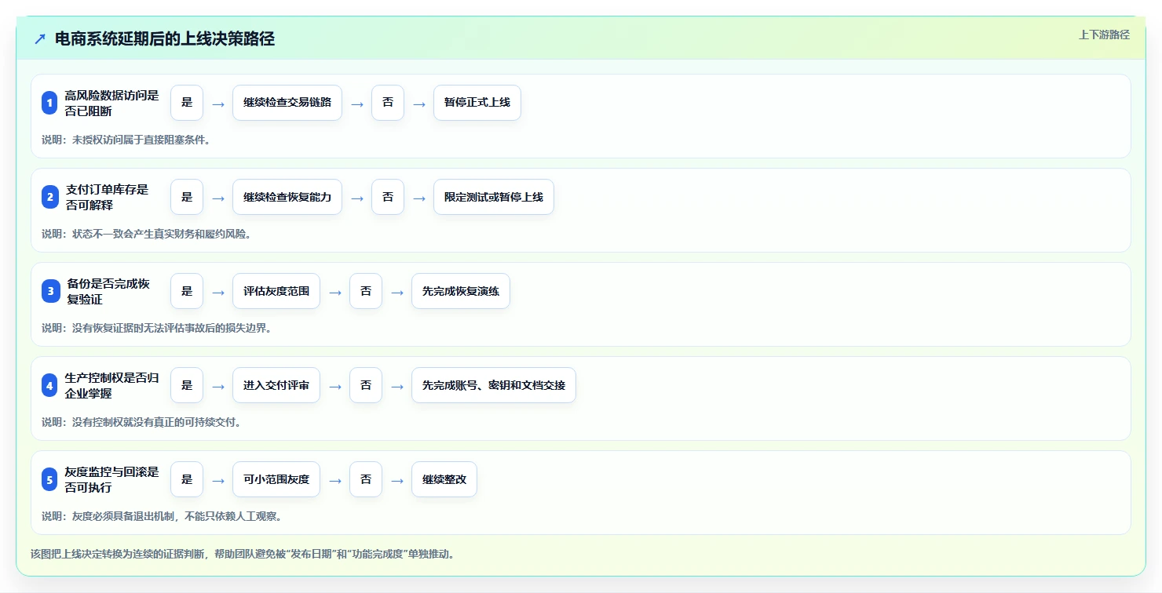Click the 暂停正式上线 outcome box
Screen dimensions: 1162x593
[477, 103]
